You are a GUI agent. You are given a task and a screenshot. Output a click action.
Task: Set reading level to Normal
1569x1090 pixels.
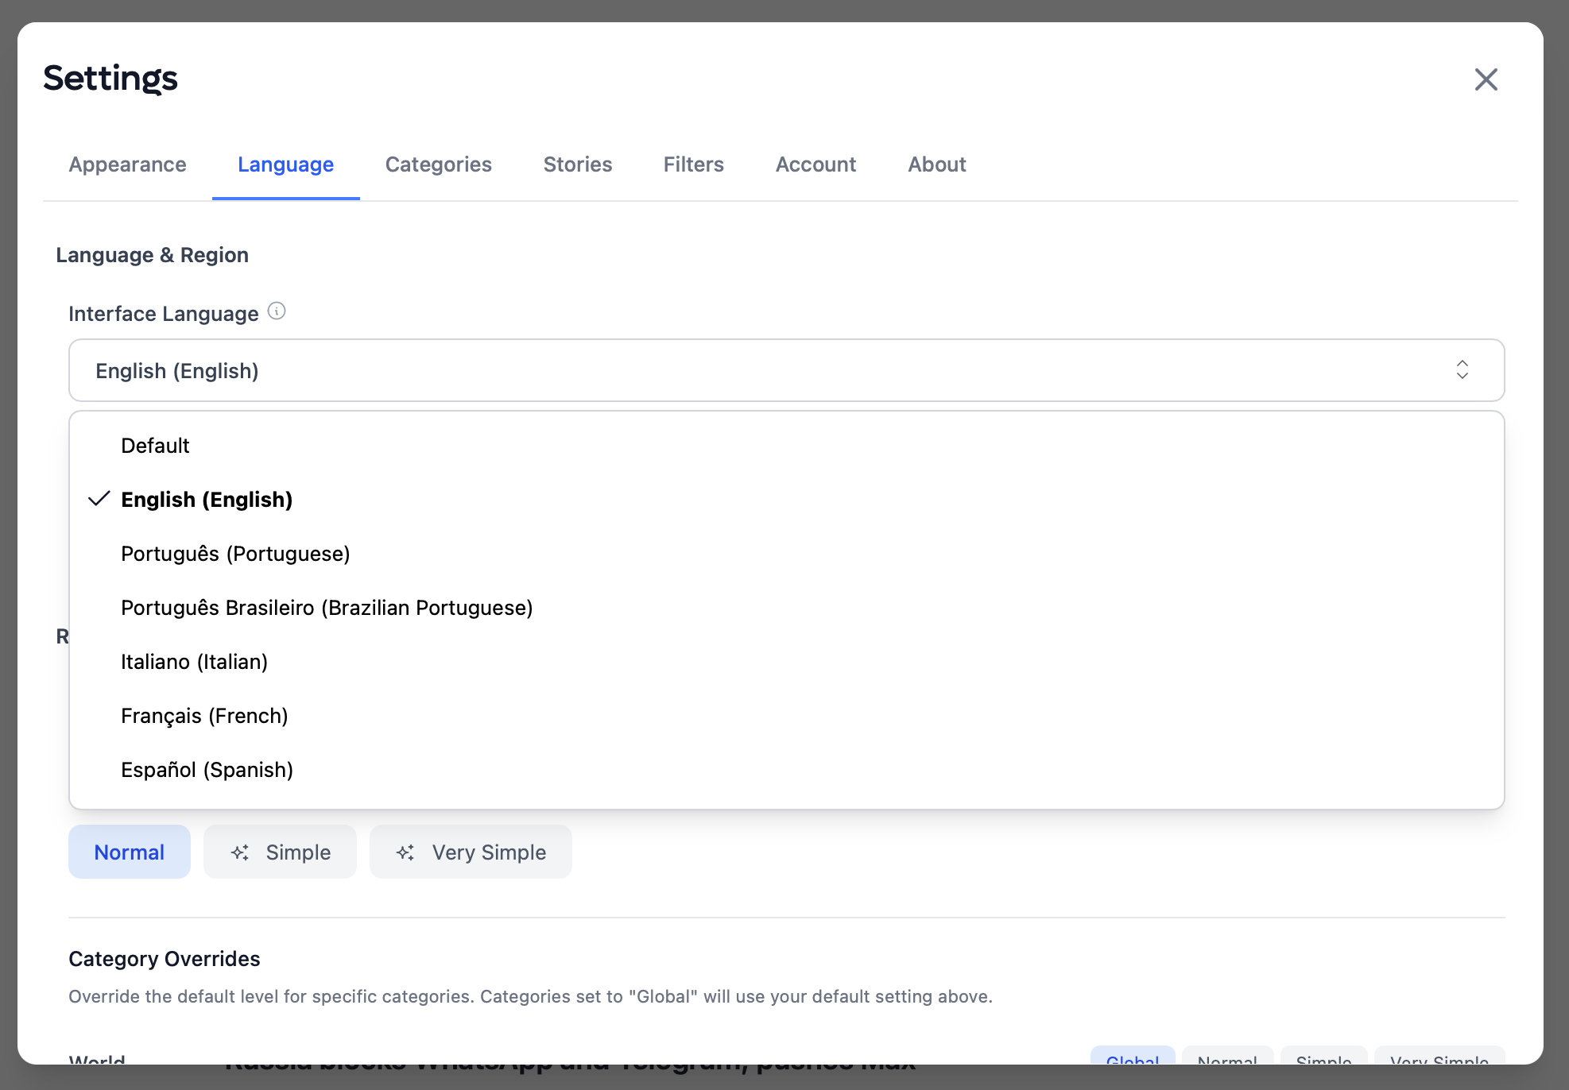(129, 852)
